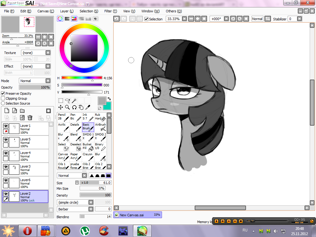Flip the canvas view horizontally
Viewport: 316px width, 237px height.
[x=268, y=19]
